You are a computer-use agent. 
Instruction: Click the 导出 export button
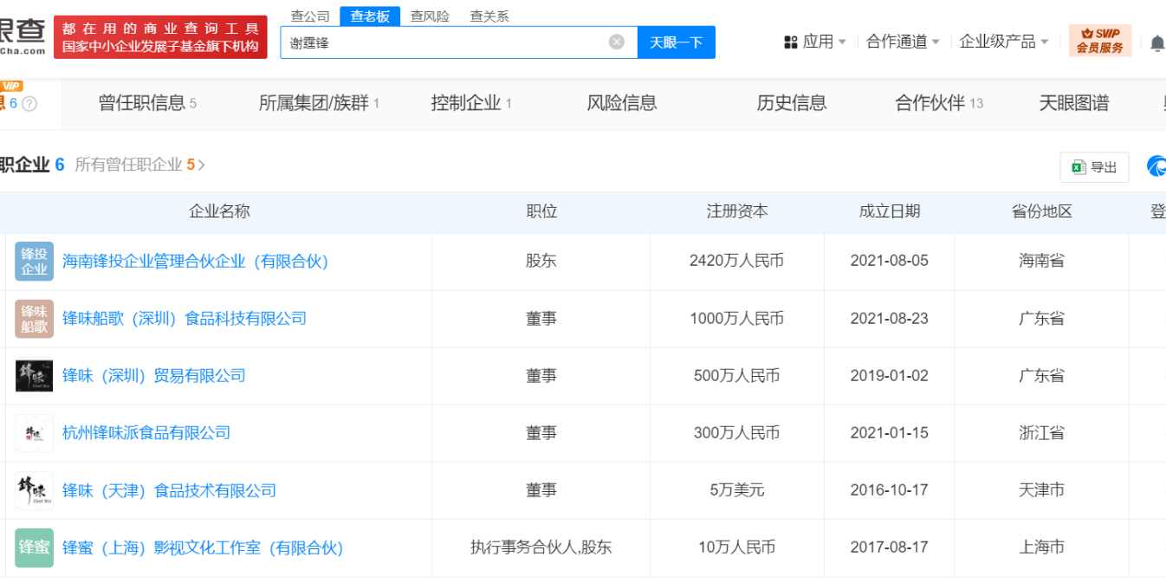tap(1094, 167)
